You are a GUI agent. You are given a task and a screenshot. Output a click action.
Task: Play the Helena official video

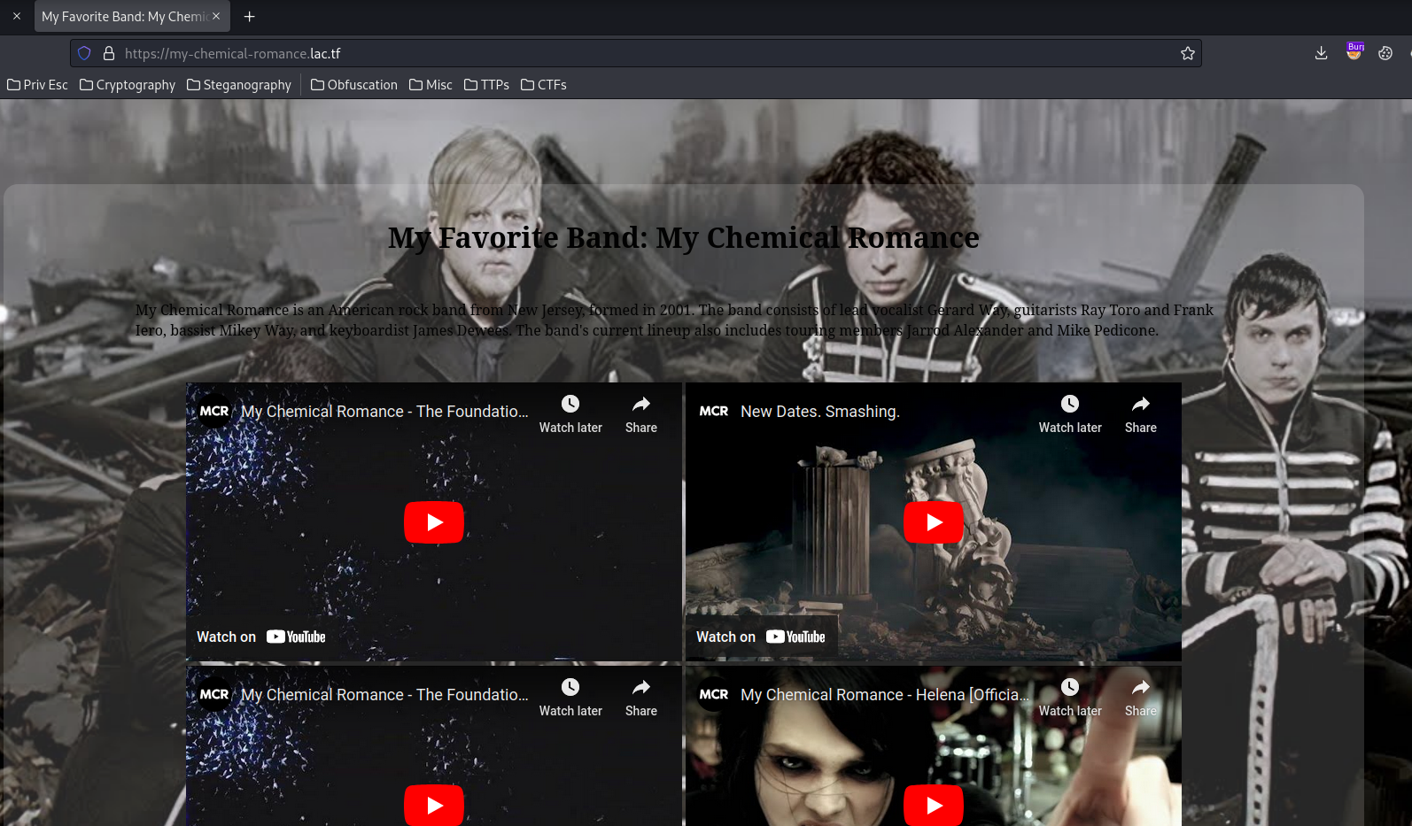[934, 805]
